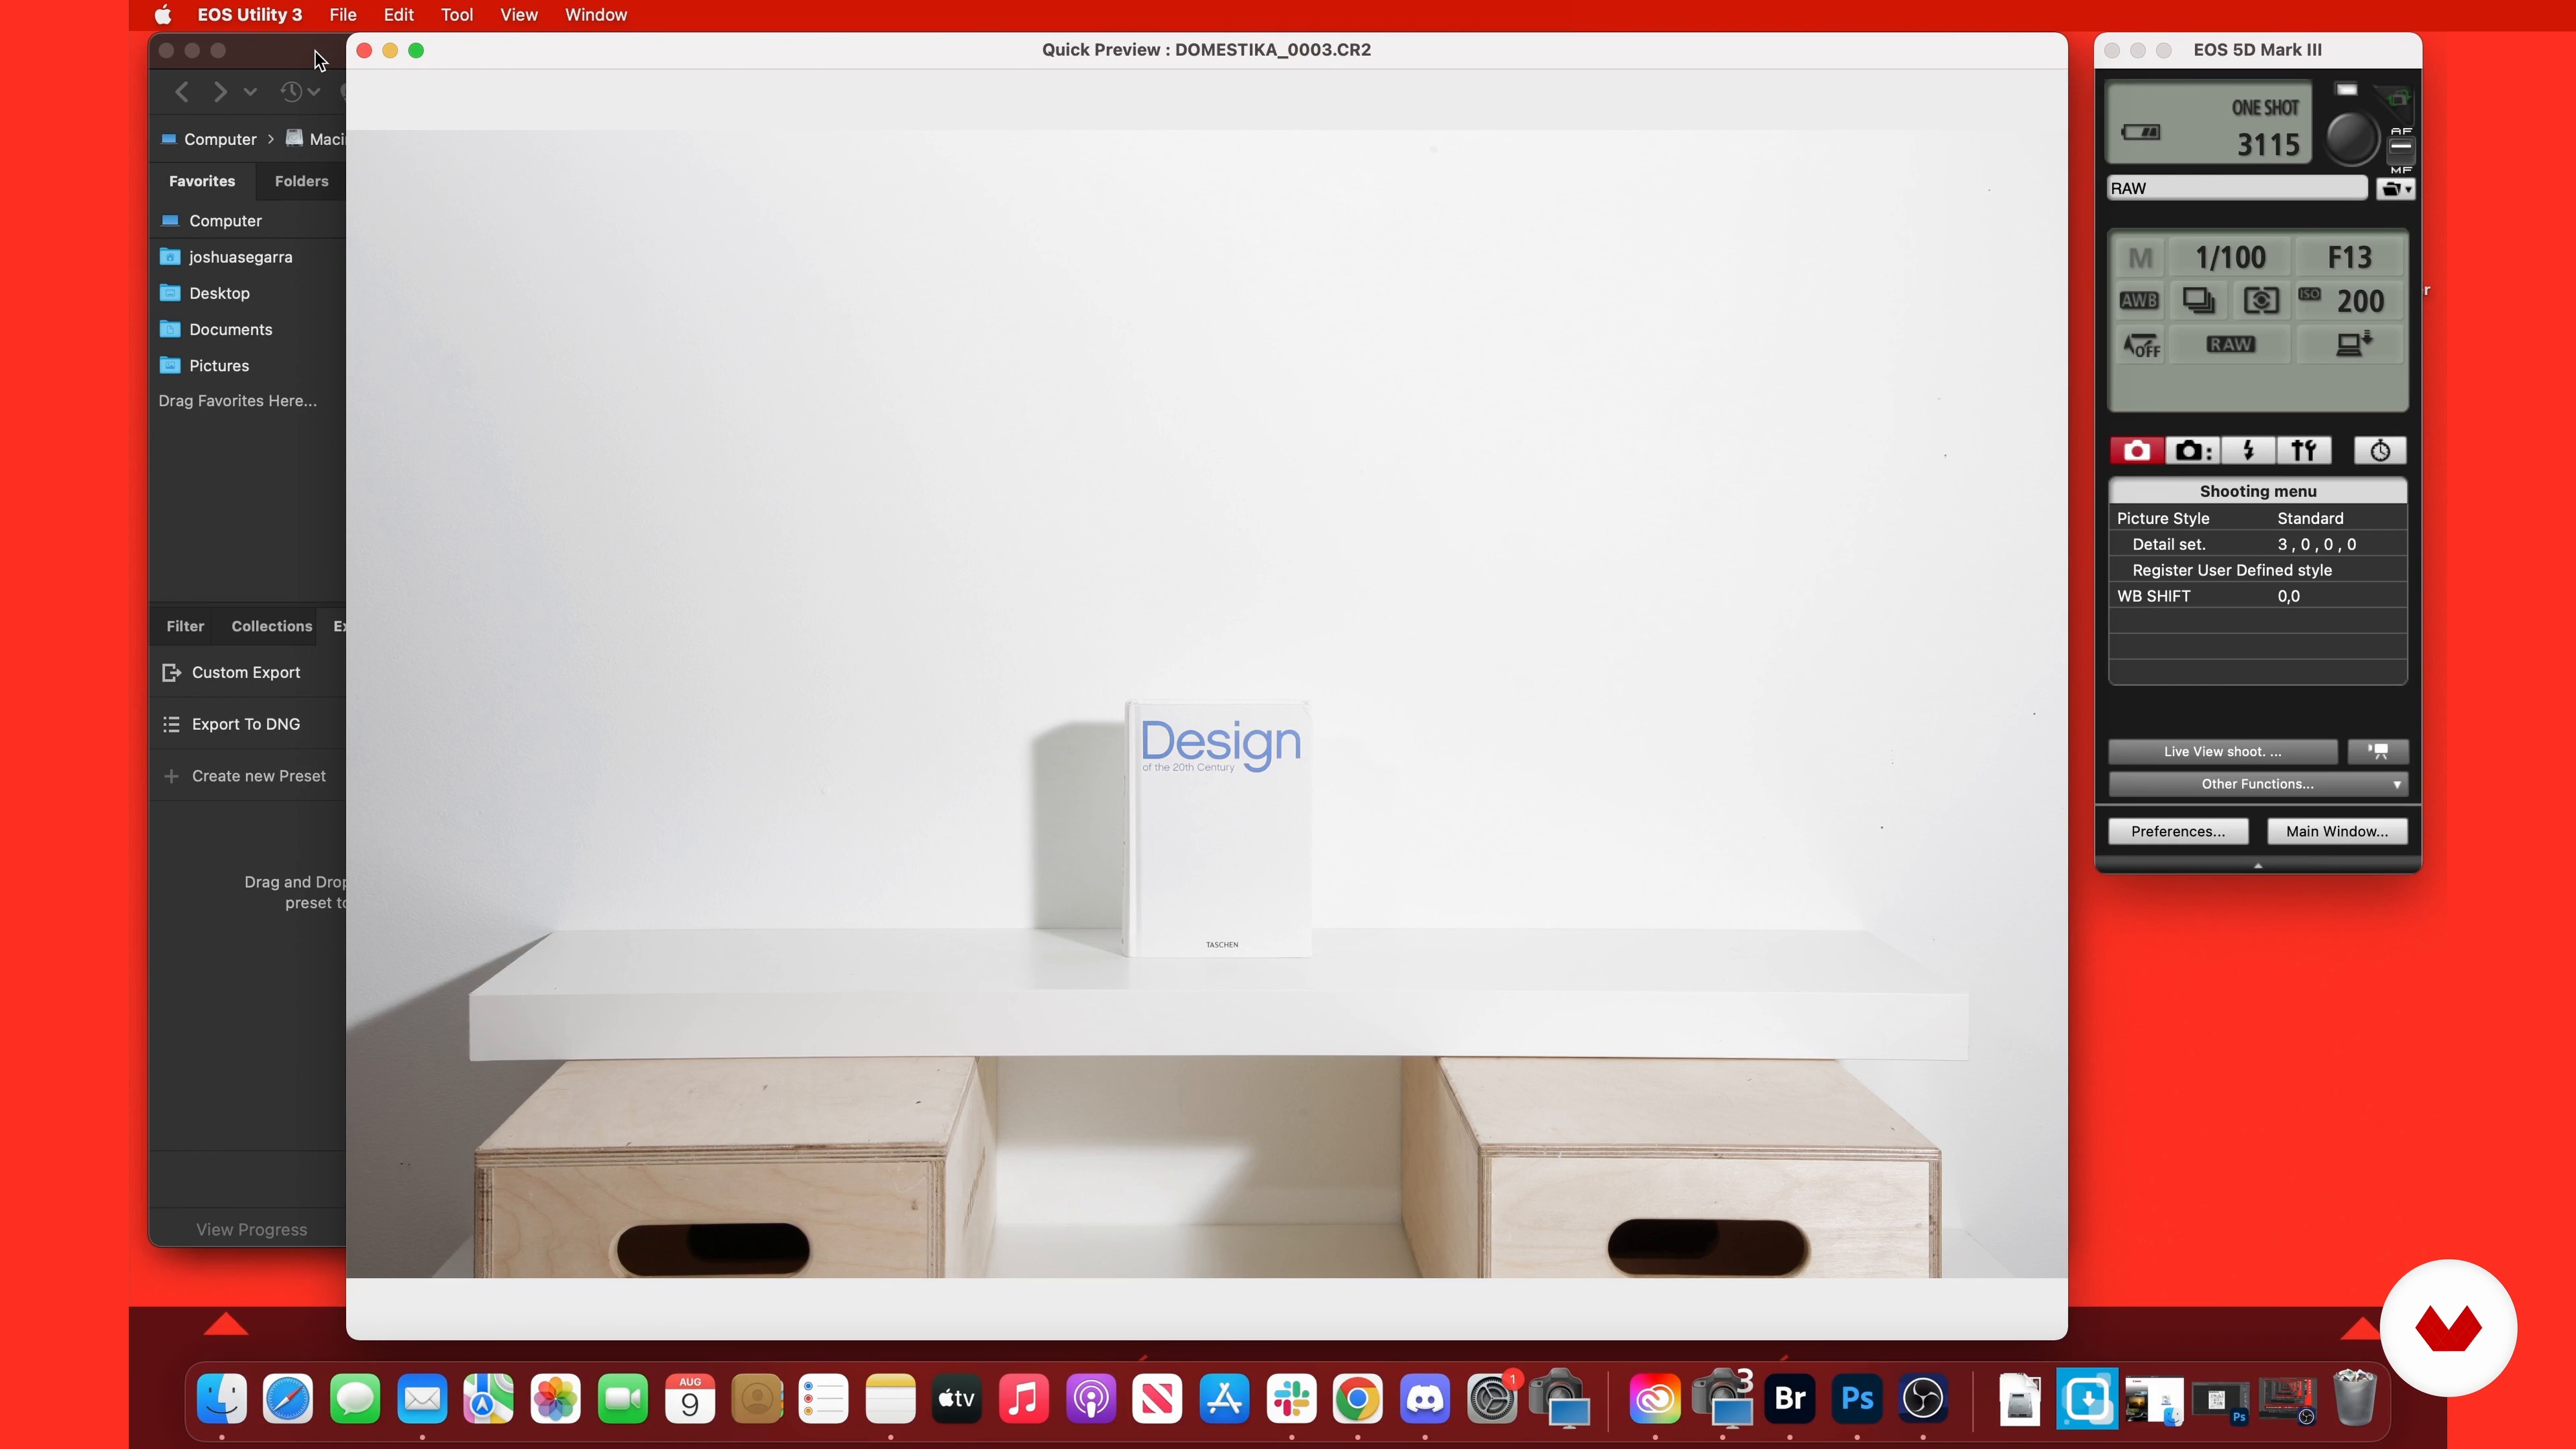Click the M shooting mode indicator

[2140, 258]
